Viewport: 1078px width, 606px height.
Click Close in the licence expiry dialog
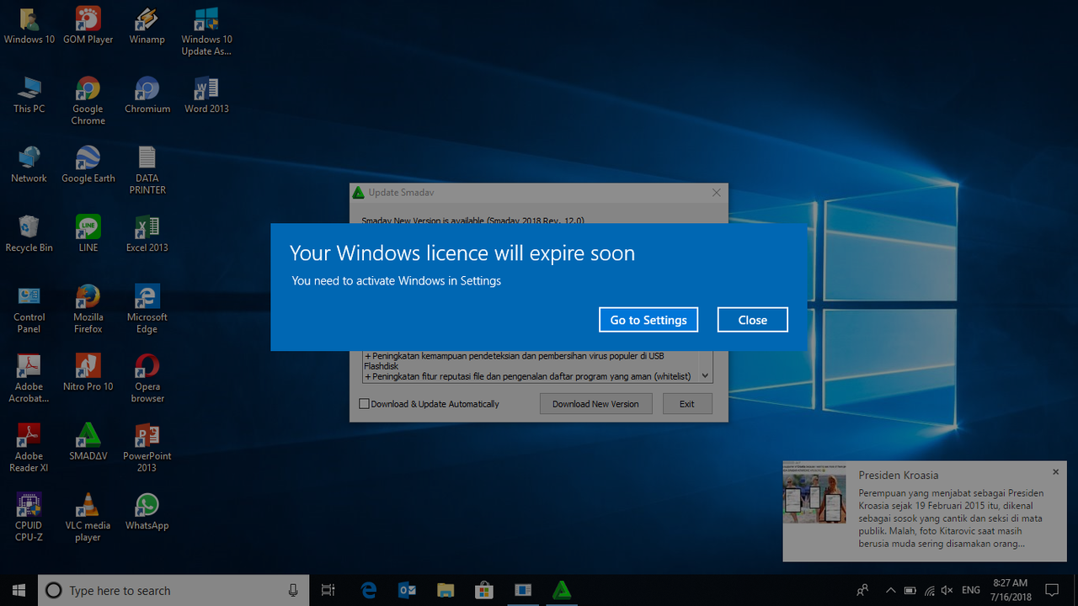coord(753,320)
